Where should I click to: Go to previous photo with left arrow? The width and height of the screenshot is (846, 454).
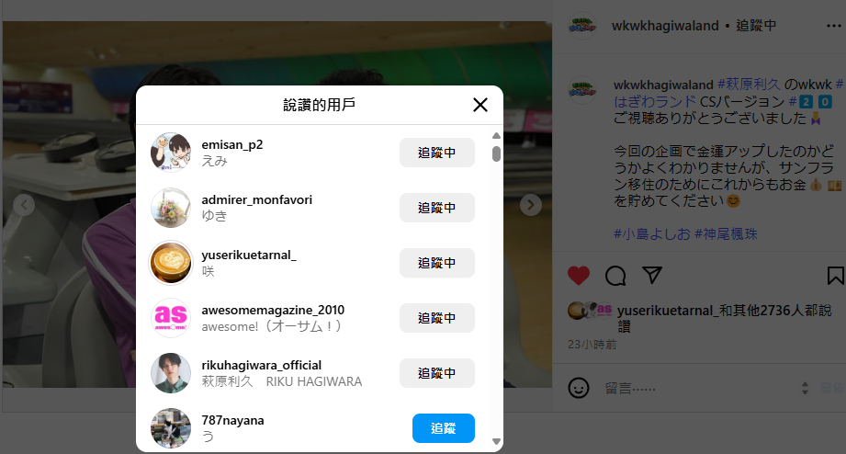[24, 205]
